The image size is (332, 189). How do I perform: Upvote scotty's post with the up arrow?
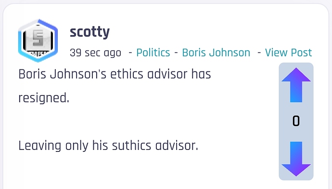[x=296, y=85]
